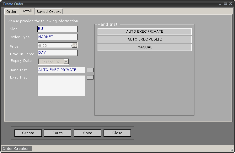Click the Side field showing BUY
Image resolution: width=235 pixels, height=153 pixels.
tap(57, 29)
